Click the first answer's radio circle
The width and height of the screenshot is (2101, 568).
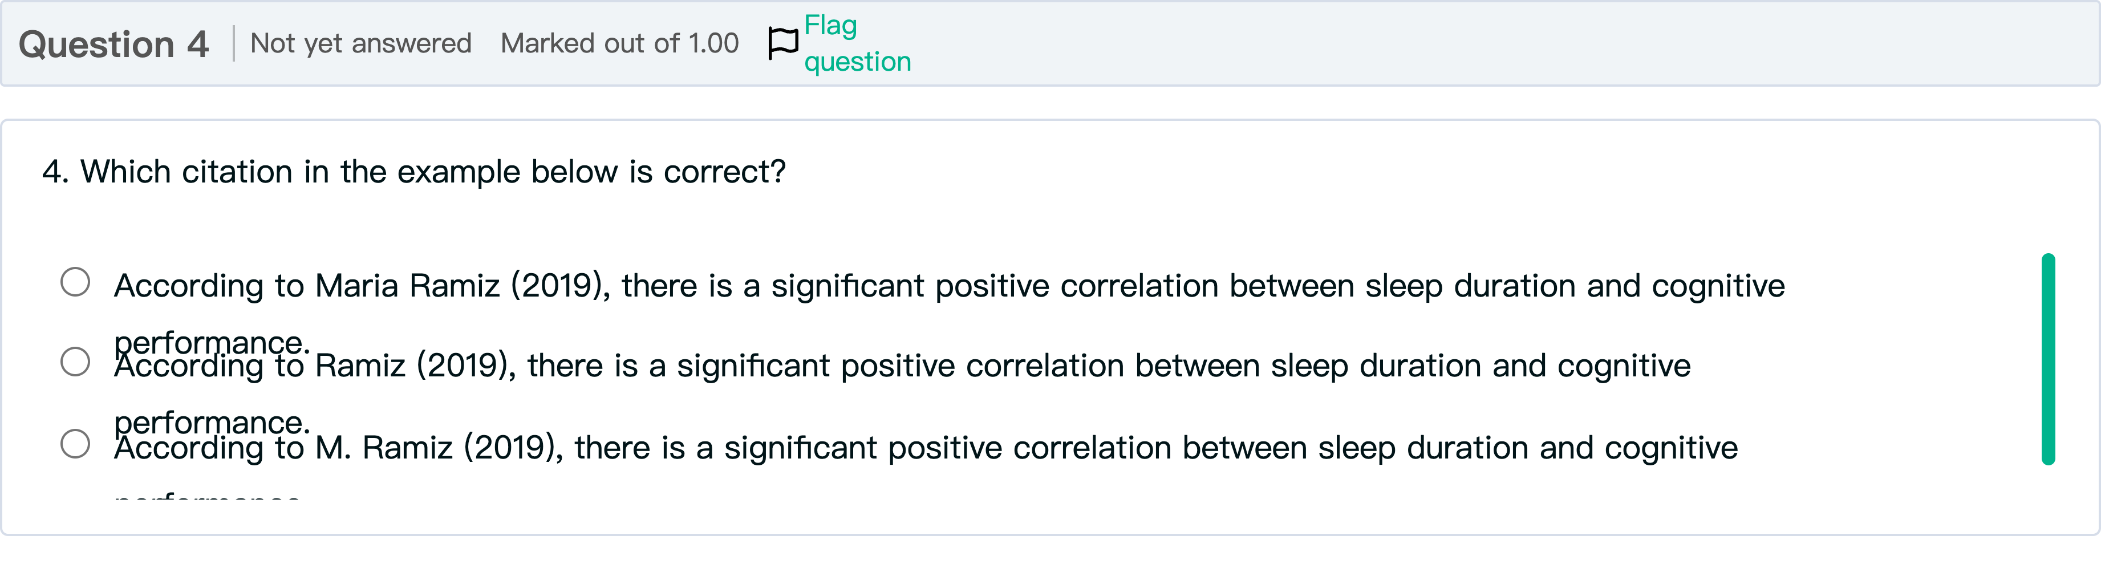click(76, 282)
